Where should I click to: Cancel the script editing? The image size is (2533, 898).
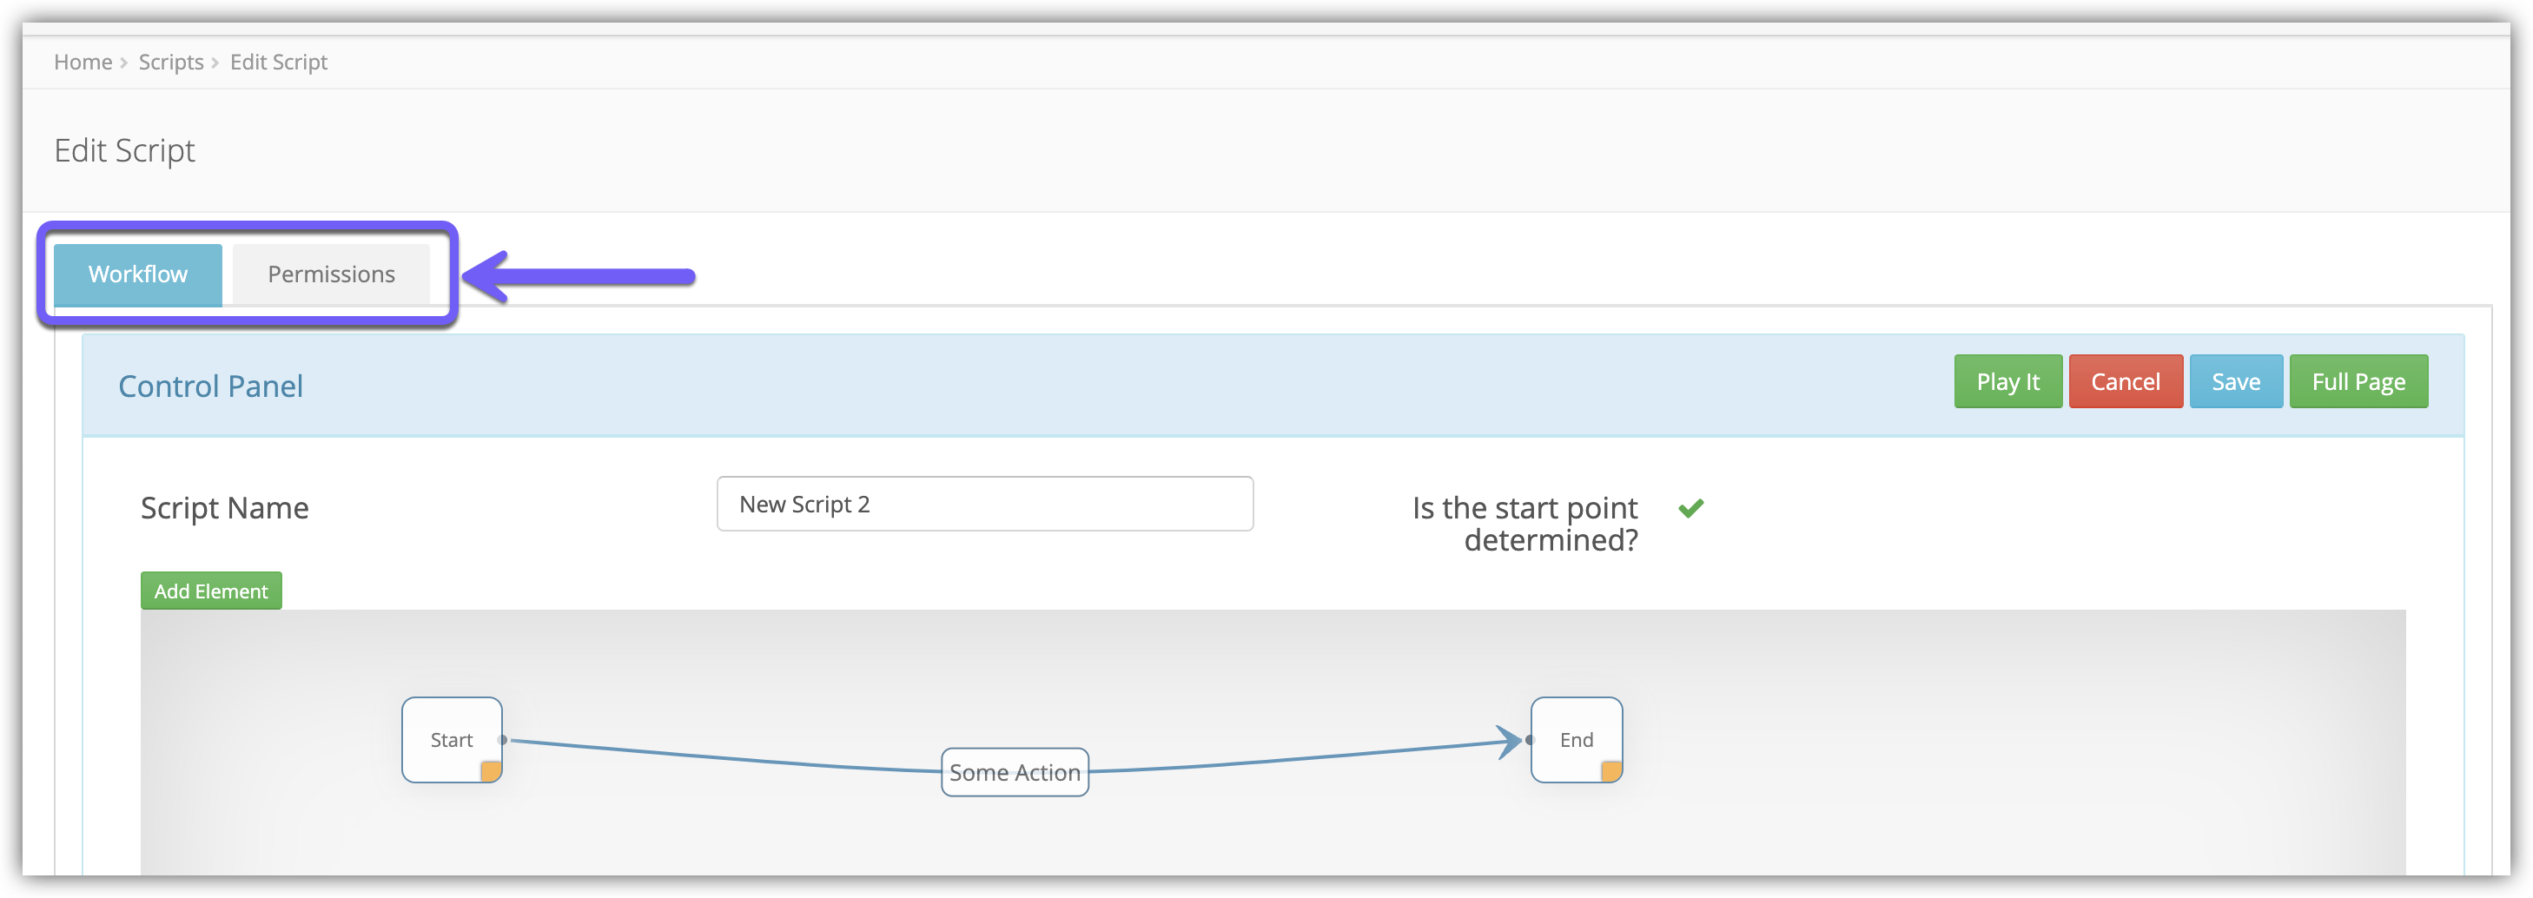[2125, 381]
